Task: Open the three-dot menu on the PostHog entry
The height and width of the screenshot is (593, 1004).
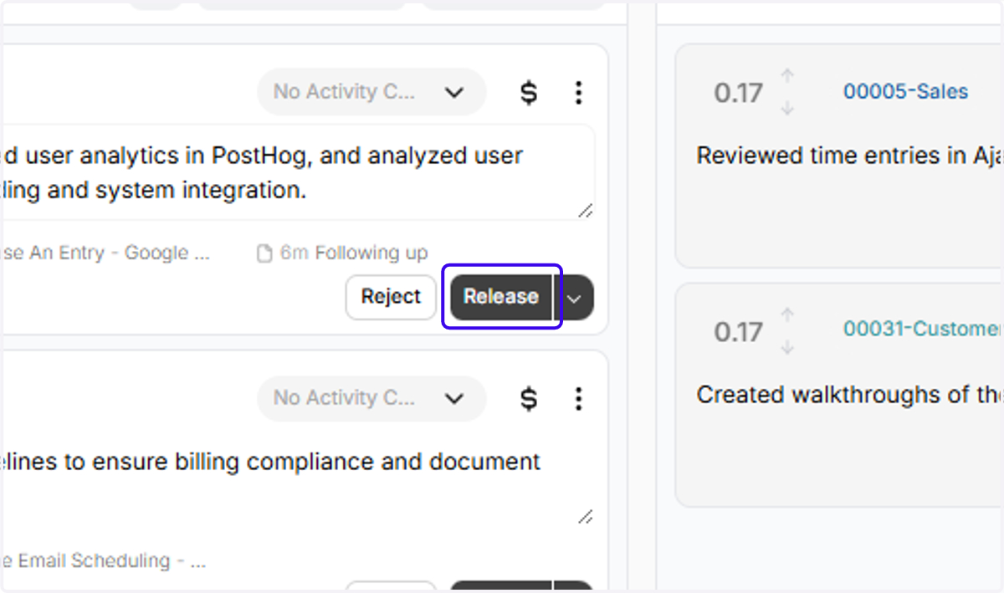Action: tap(578, 92)
